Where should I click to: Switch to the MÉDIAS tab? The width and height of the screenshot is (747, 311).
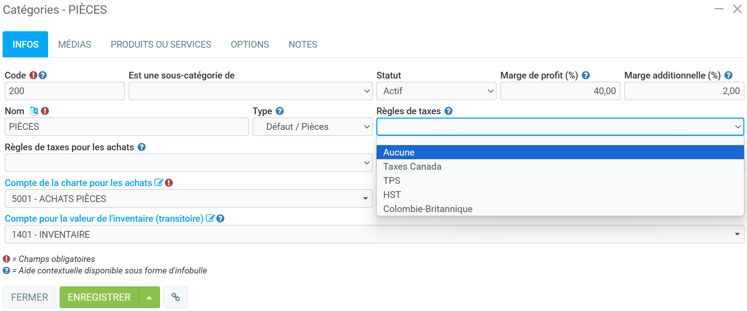75,44
